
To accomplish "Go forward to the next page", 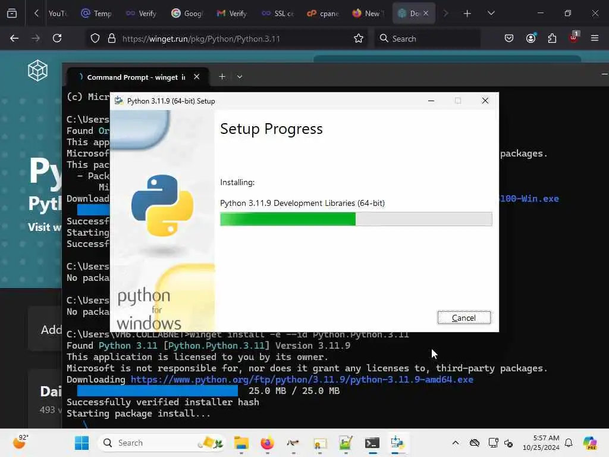I will point(36,38).
